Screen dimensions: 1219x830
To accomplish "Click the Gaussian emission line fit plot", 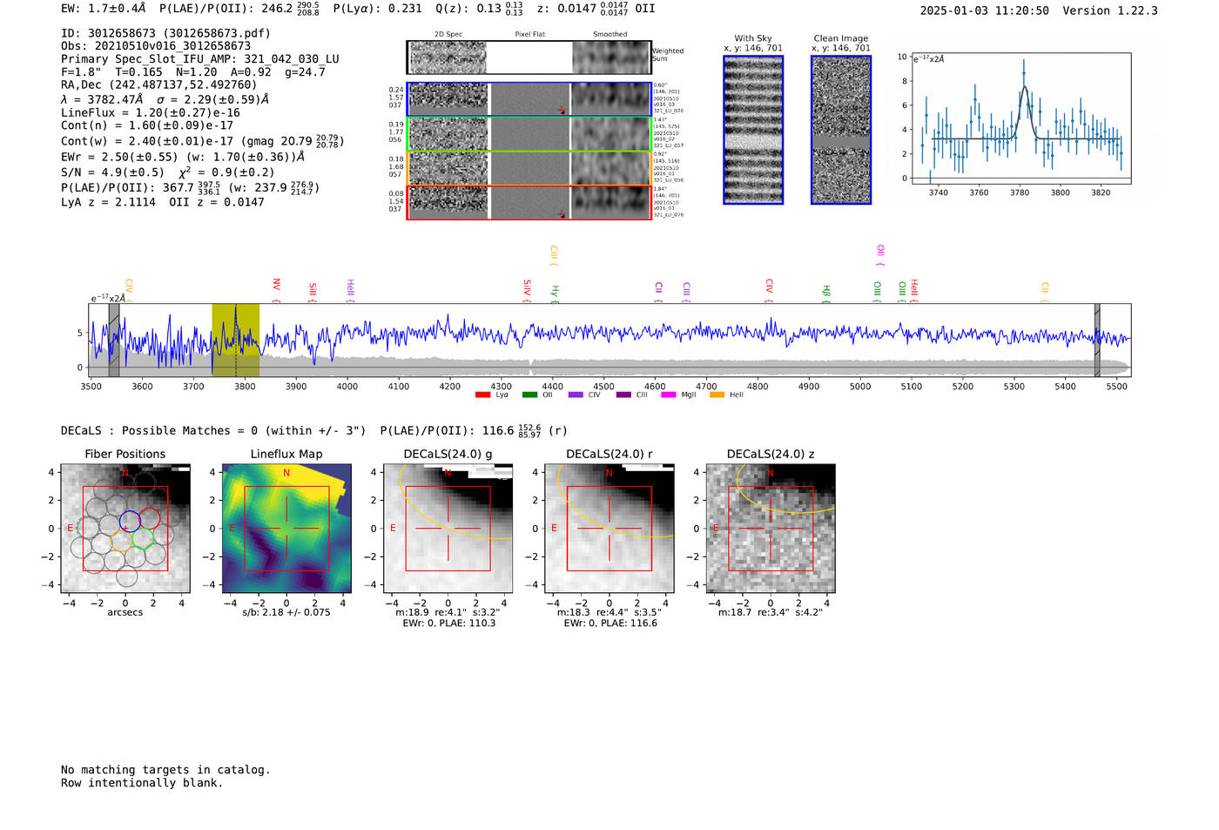I will pos(1021,118).
